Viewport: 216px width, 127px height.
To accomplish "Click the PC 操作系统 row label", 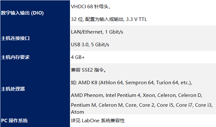I will click(14, 121).
